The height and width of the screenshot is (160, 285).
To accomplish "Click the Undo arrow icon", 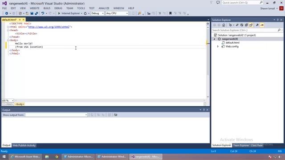I will click(x=43, y=13).
